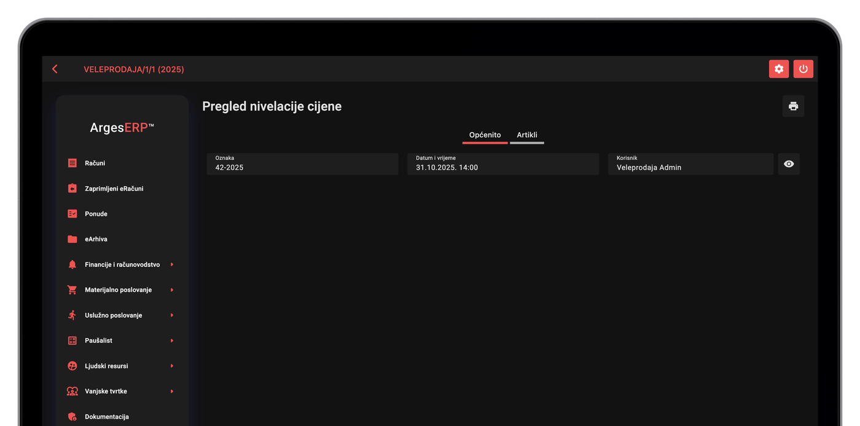Click the Datum i vrijeme field
The height and width of the screenshot is (426, 860).
[503, 164]
